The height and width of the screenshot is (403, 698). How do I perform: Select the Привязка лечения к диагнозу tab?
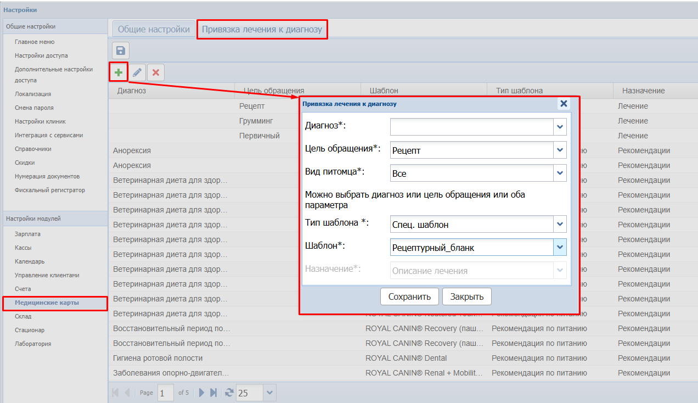(x=262, y=30)
